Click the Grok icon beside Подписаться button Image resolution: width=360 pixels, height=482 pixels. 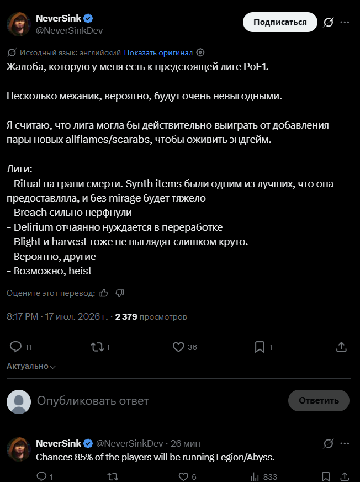coord(329,22)
